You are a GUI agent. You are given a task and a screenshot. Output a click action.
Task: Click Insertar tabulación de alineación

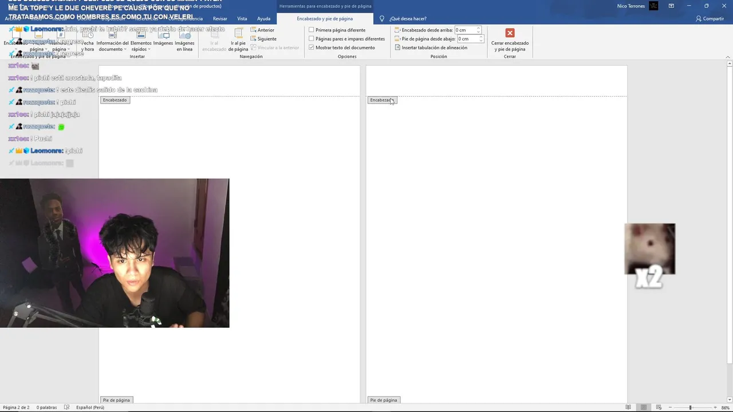[x=431, y=47]
